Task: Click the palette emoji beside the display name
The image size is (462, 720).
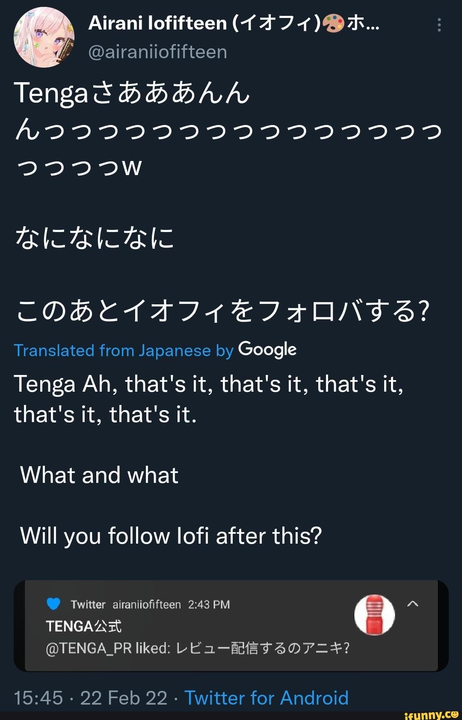Action: tap(333, 24)
